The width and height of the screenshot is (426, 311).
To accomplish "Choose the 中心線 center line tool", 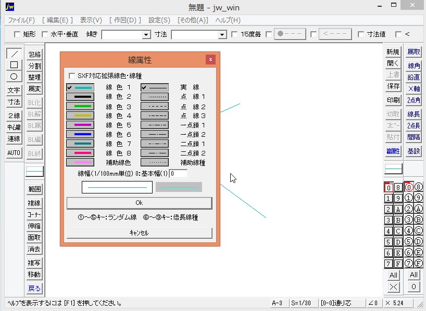I will (14, 127).
